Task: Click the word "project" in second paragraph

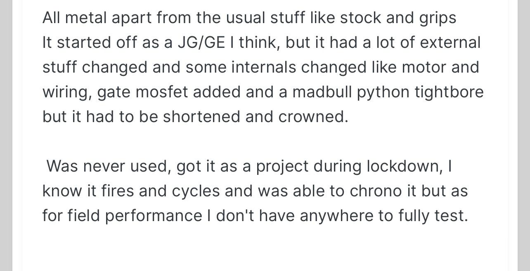Action: tap(282, 167)
